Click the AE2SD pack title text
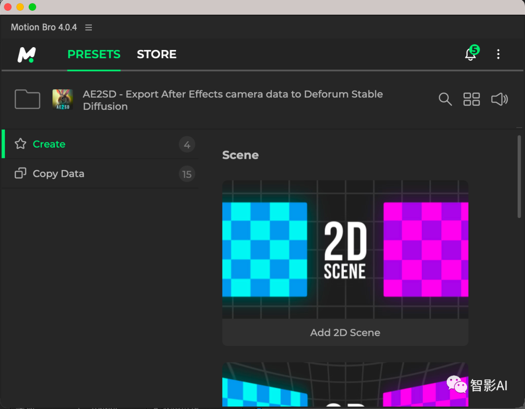525x409 pixels. click(233, 100)
